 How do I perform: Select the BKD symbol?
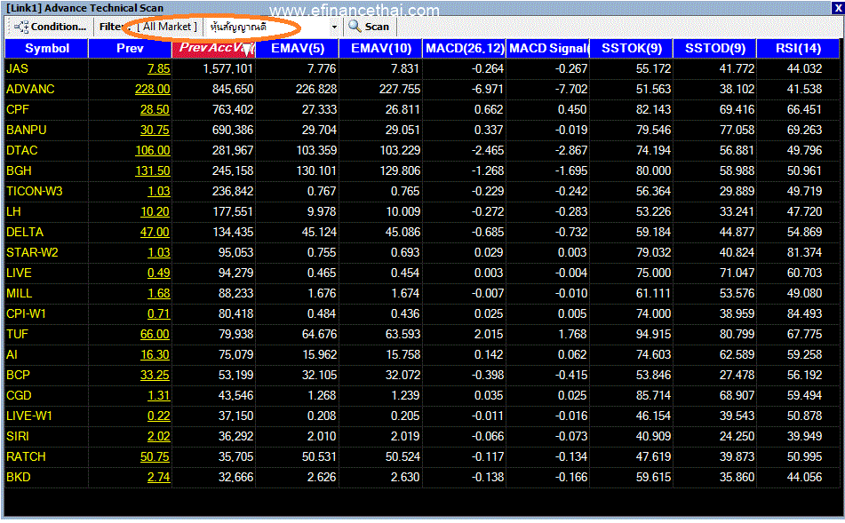pyautogui.click(x=19, y=478)
